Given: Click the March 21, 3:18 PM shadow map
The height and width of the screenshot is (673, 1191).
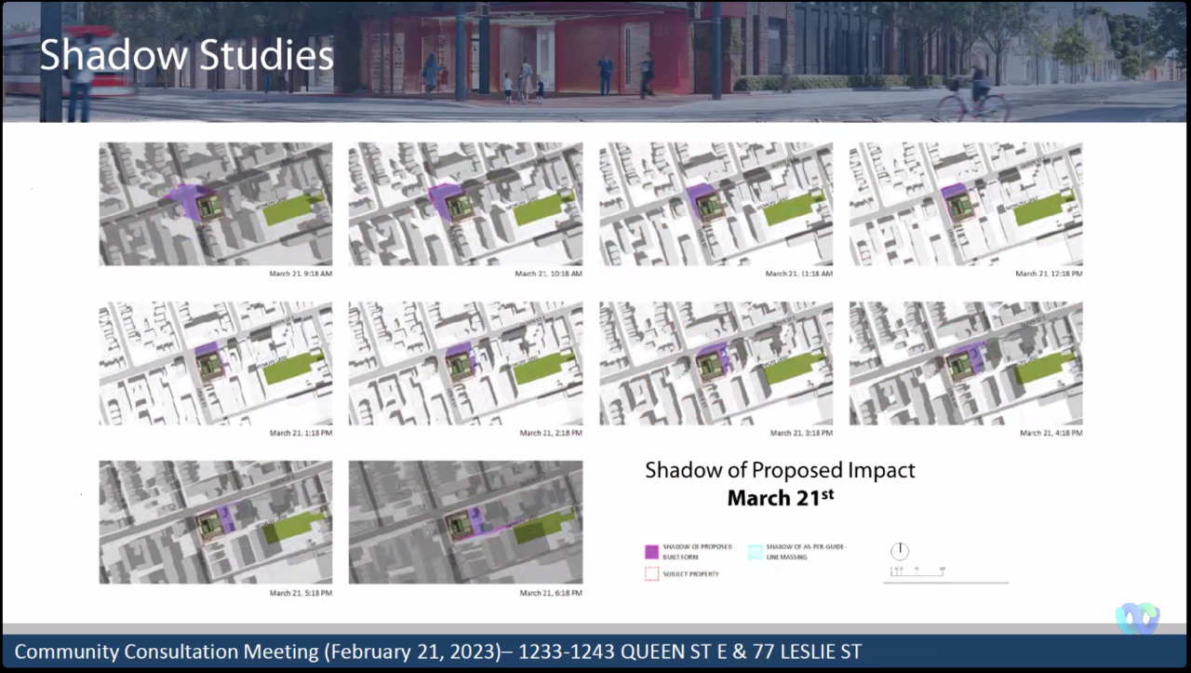Looking at the screenshot, I should (716, 363).
